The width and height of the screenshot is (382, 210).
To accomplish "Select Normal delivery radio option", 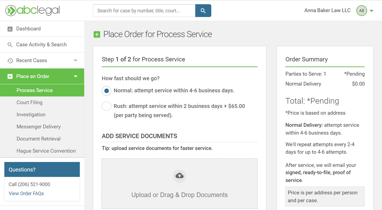I will click(106, 91).
